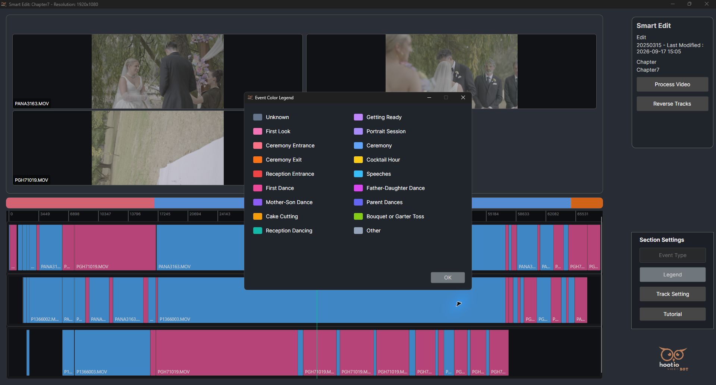Click the Ceremony Entrance color swatch

258,145
